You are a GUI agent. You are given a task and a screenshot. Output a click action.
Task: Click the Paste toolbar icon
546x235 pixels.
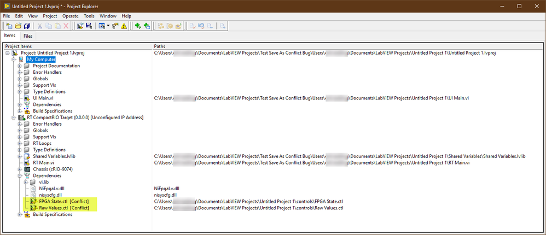57,26
